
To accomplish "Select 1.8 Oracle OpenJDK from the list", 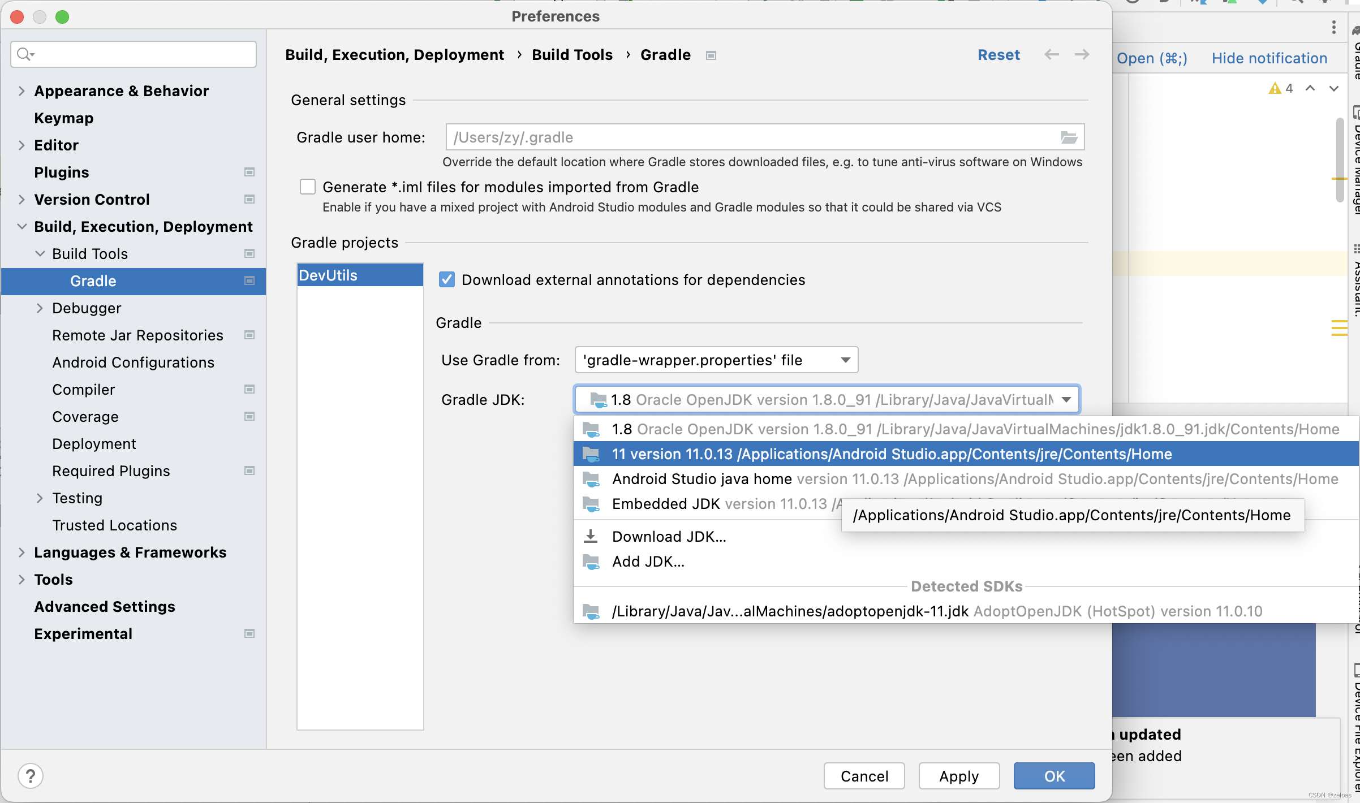I will pyautogui.click(x=966, y=429).
